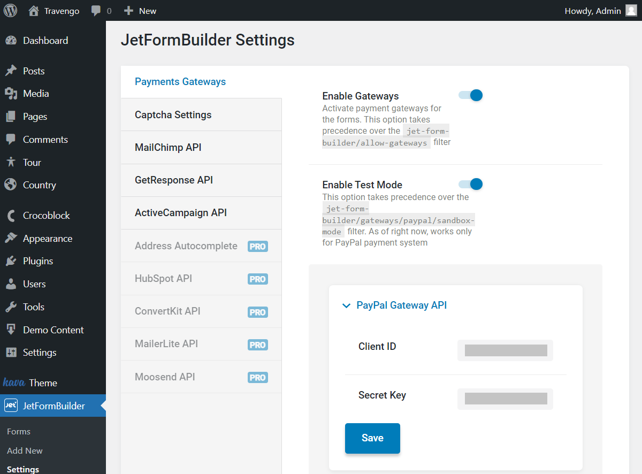
Task: Click the Client ID input field
Action: [505, 350]
